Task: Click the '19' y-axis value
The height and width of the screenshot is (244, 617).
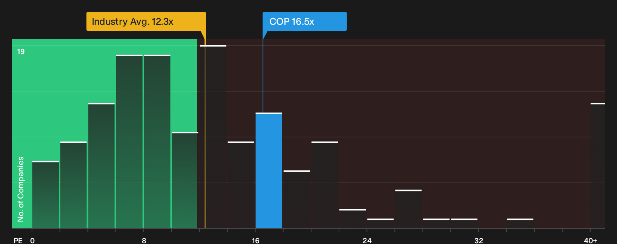Action: click(x=21, y=52)
